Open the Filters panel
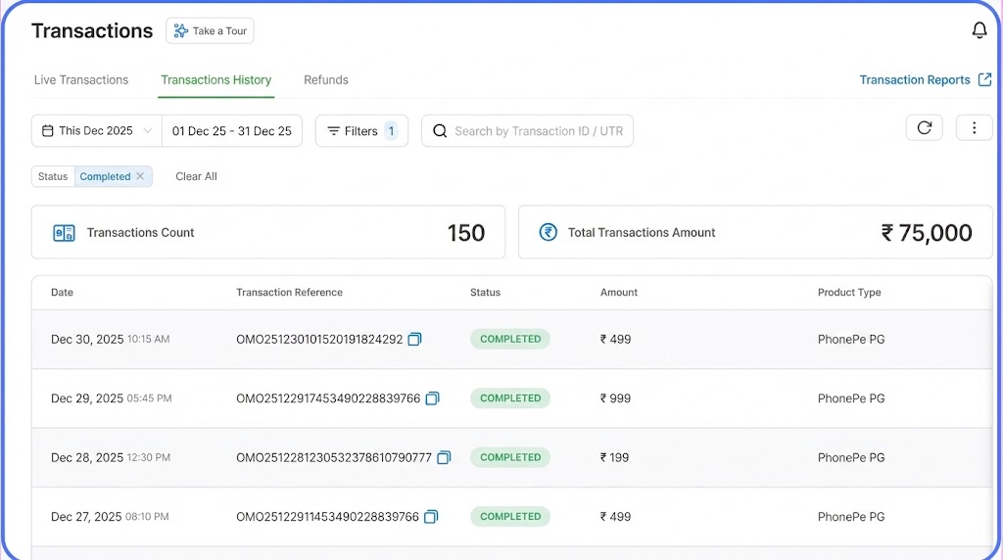 click(360, 131)
